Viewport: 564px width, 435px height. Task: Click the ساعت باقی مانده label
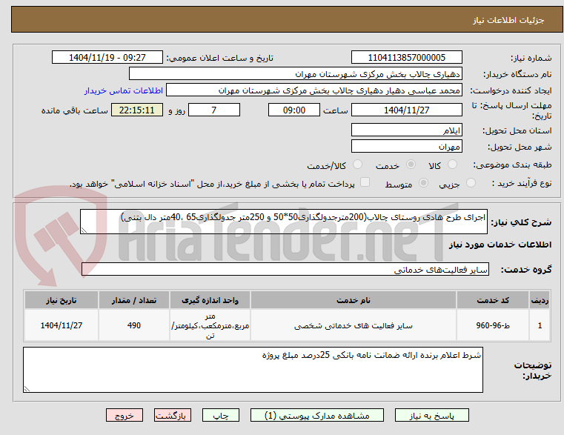[74, 110]
